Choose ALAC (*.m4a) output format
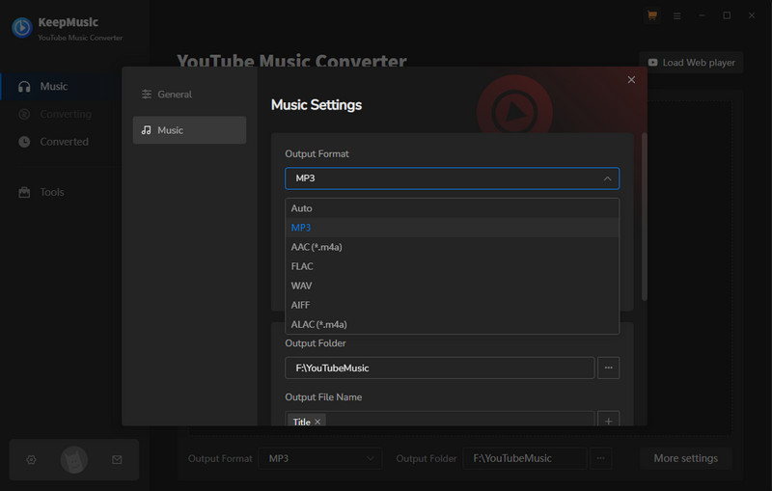Image resolution: width=772 pixels, height=491 pixels. click(x=452, y=324)
